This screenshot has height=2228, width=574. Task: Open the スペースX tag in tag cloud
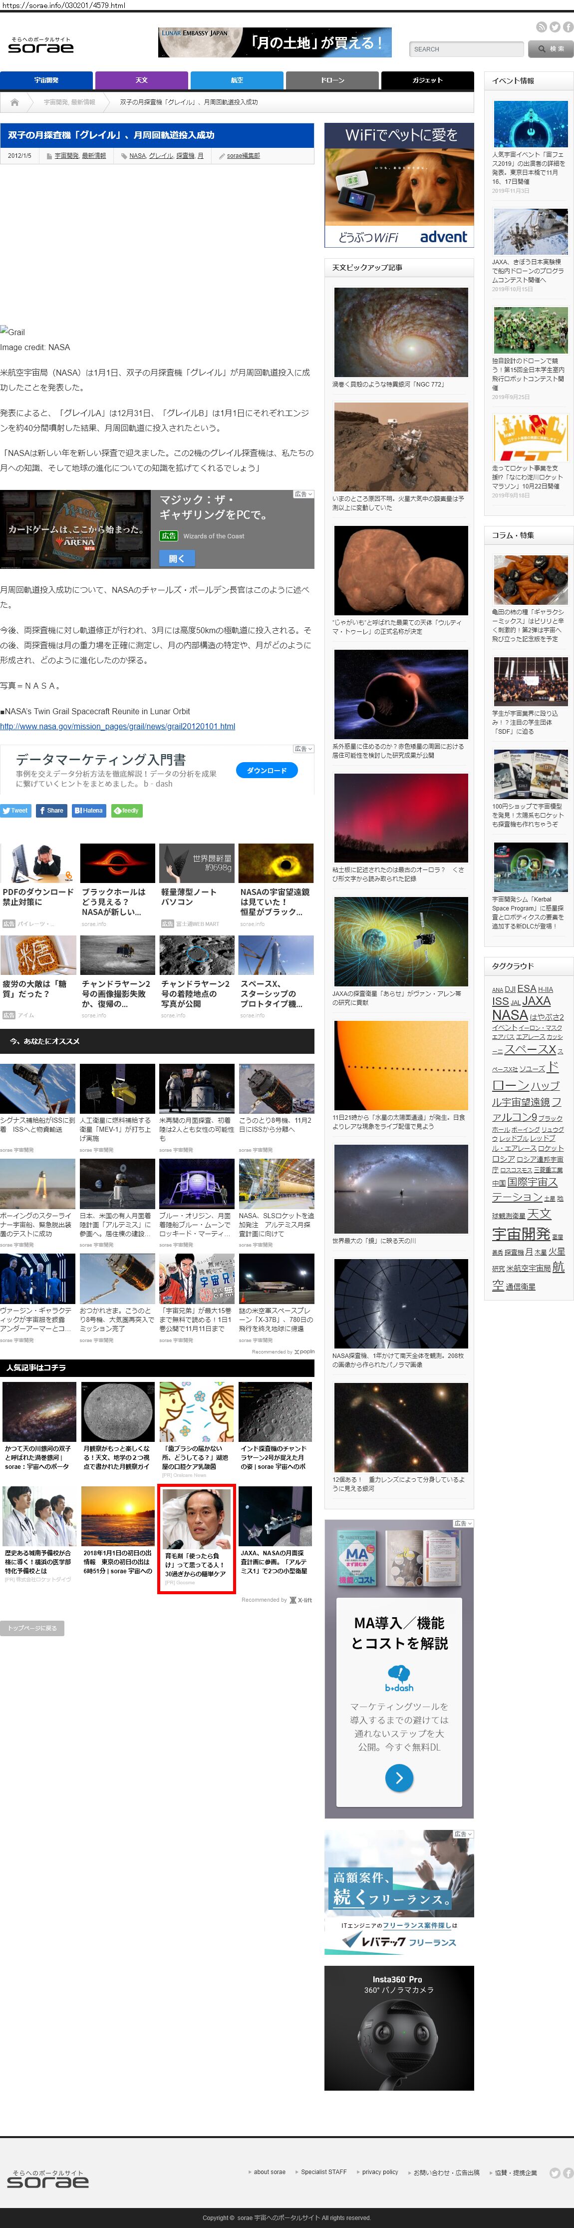coord(531,1049)
